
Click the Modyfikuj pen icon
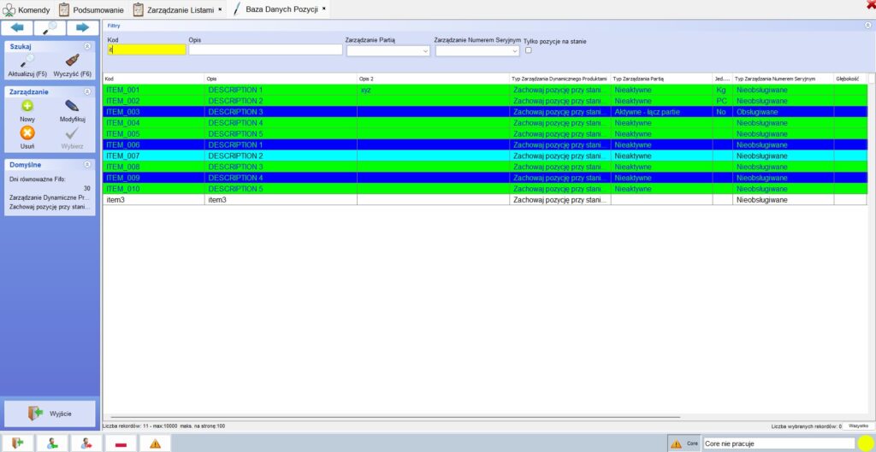(x=73, y=106)
